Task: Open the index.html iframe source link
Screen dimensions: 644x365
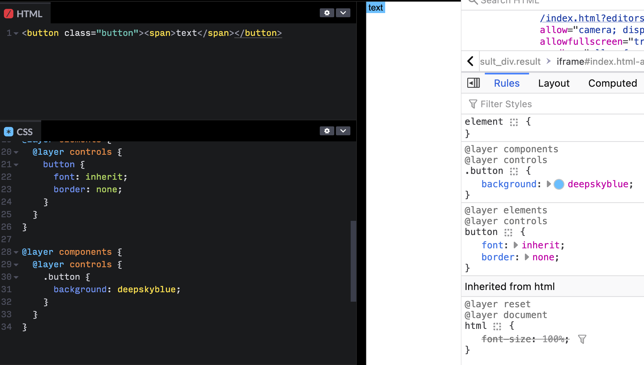Action: pyautogui.click(x=591, y=18)
